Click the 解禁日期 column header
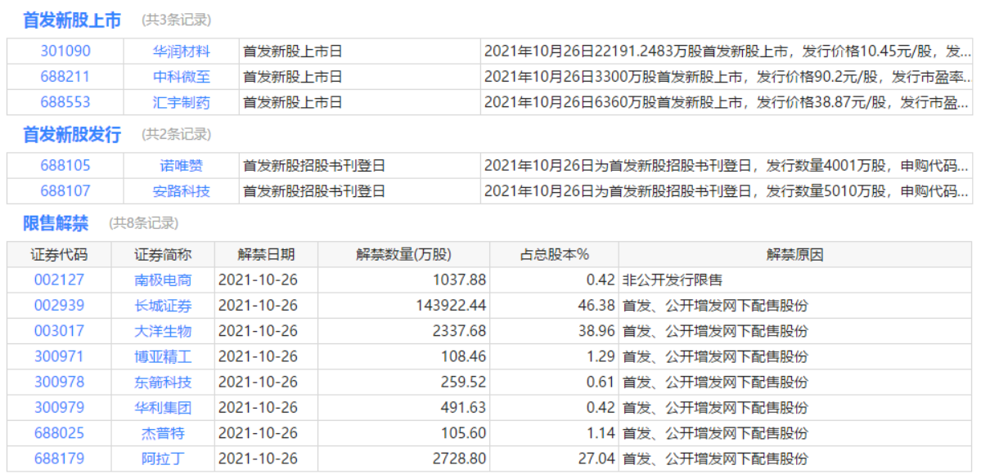This screenshot has height=474, width=981. (x=266, y=255)
